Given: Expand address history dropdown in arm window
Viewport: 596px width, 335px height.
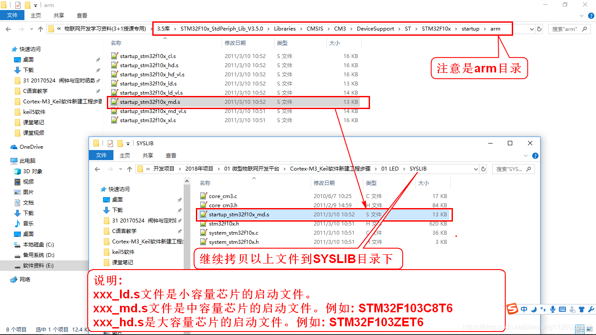Looking at the screenshot, I should pyautogui.click(x=531, y=29).
